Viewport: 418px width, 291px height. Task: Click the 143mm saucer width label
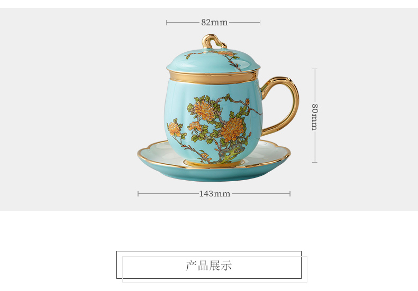215,194
